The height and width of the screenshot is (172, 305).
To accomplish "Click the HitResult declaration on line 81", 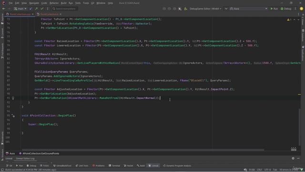I will tap(59, 54).
